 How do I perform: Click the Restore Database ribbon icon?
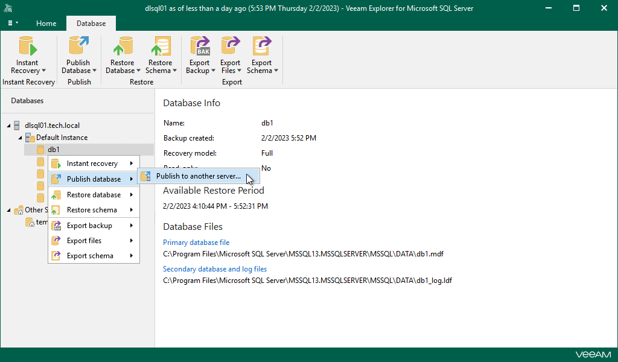pos(123,46)
